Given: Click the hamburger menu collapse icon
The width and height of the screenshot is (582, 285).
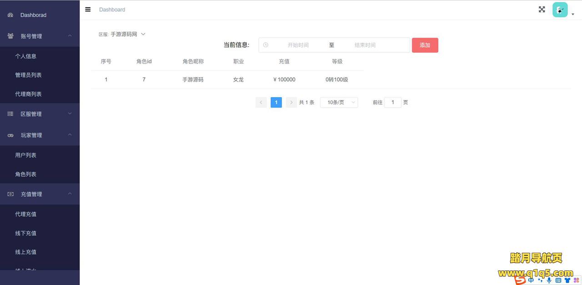Looking at the screenshot, I should tap(88, 10).
